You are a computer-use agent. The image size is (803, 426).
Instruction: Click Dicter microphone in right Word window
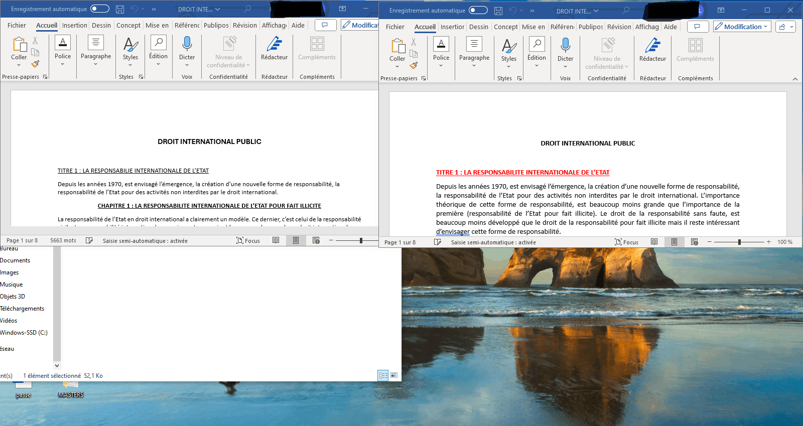[x=566, y=45]
